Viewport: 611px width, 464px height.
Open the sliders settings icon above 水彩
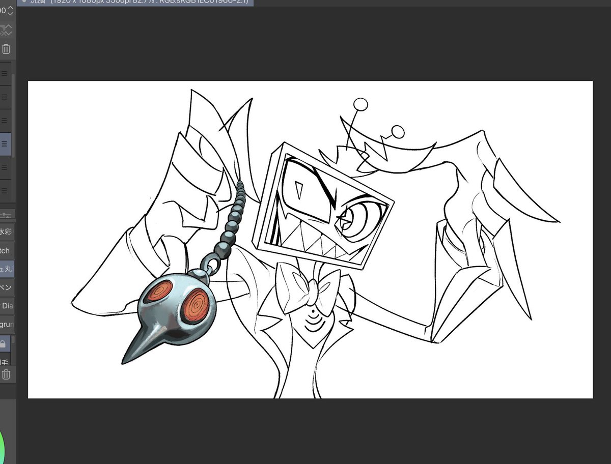coord(6,216)
